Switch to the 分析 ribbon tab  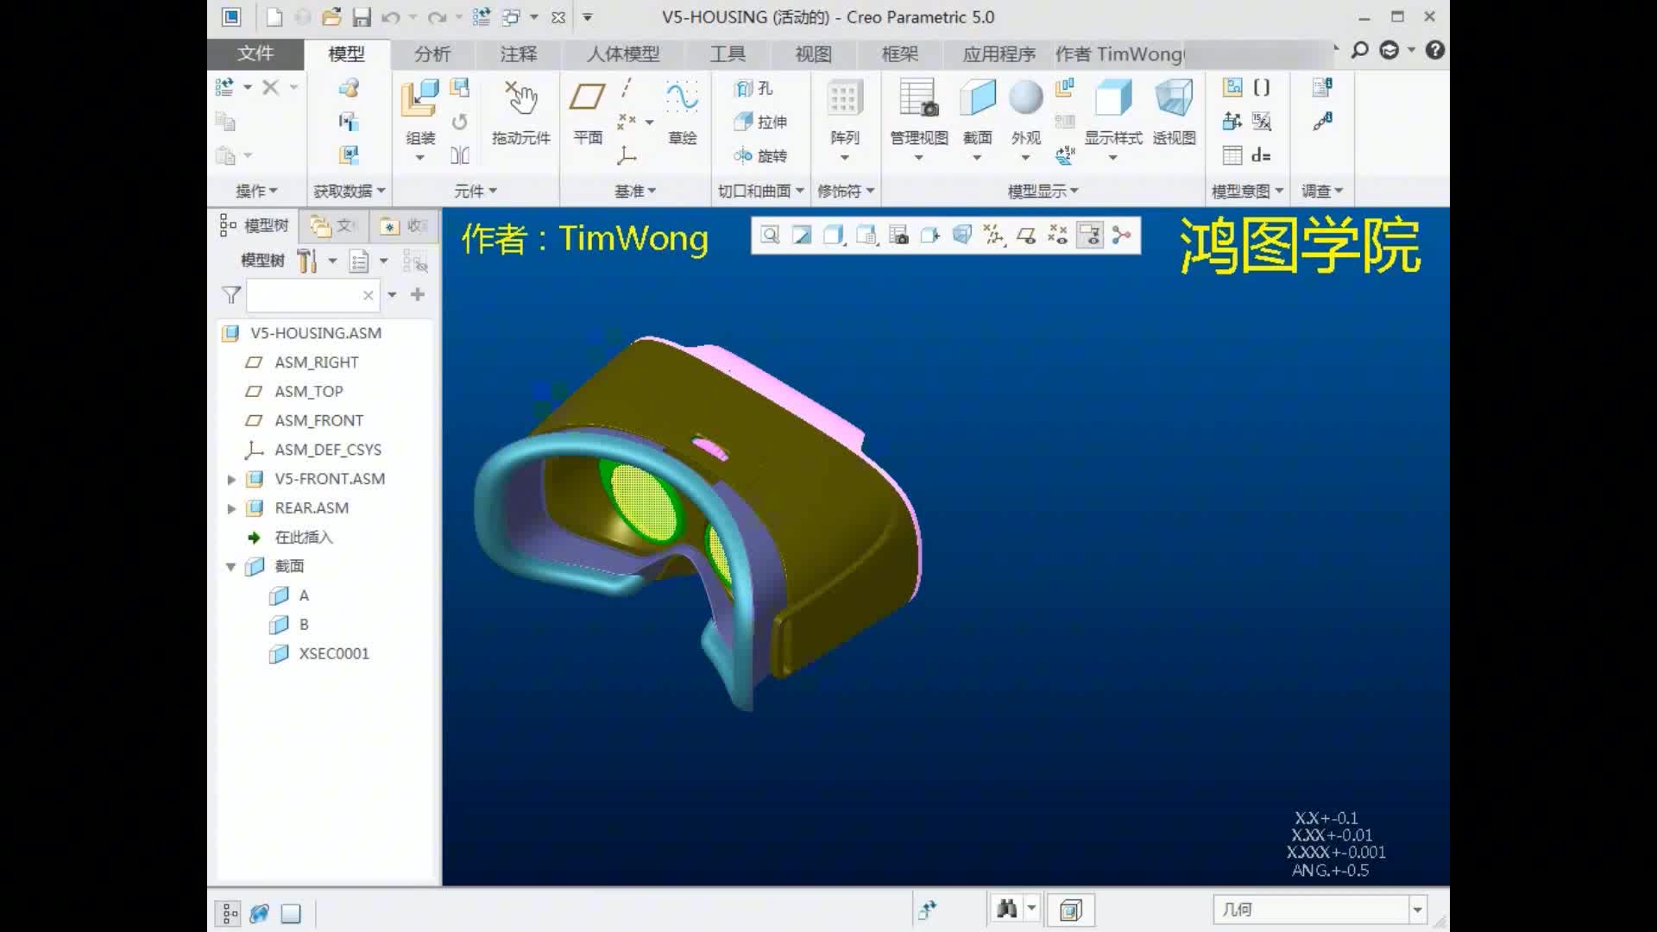pos(432,54)
